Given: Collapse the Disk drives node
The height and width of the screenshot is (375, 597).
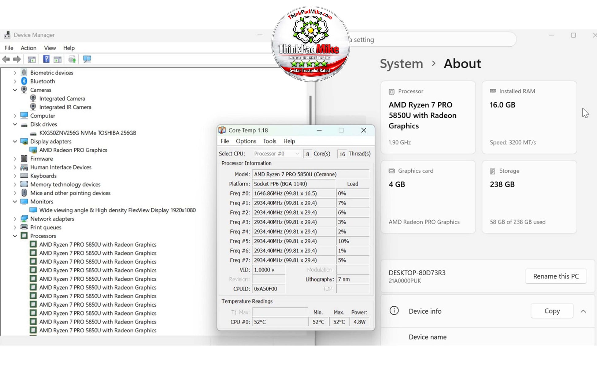Looking at the screenshot, I should pyautogui.click(x=15, y=124).
